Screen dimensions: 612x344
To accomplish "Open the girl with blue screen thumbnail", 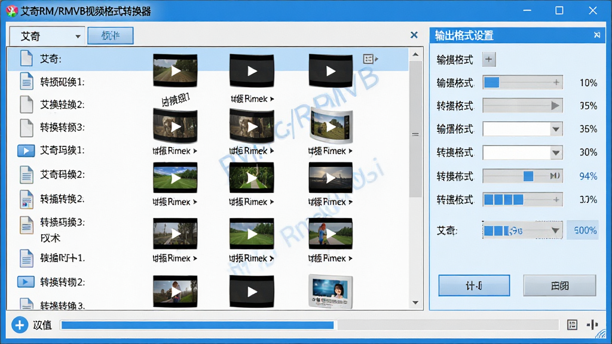I will coord(331,291).
